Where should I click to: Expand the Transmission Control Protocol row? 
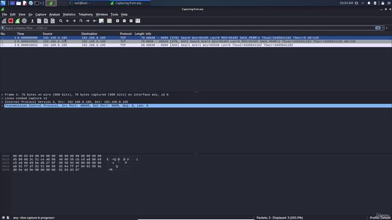(x=2, y=106)
